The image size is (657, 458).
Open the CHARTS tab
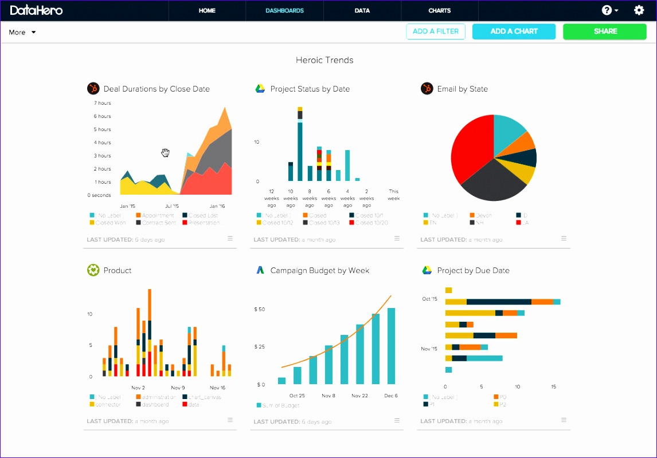pyautogui.click(x=440, y=10)
